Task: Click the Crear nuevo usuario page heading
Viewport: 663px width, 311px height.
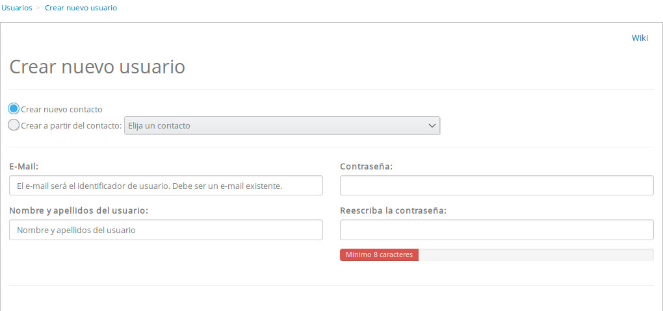Action: tap(97, 68)
